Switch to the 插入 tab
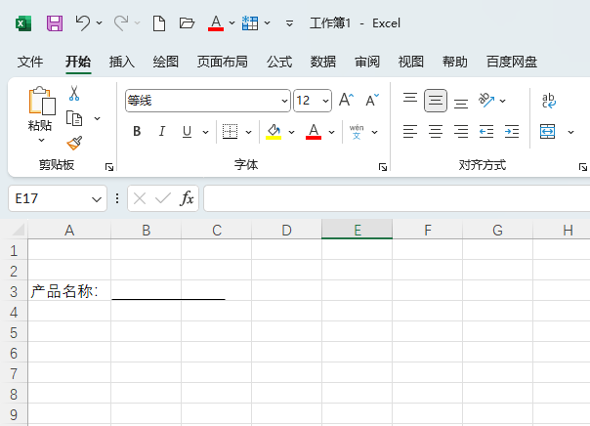This screenshot has height=426, width=590. [x=122, y=62]
